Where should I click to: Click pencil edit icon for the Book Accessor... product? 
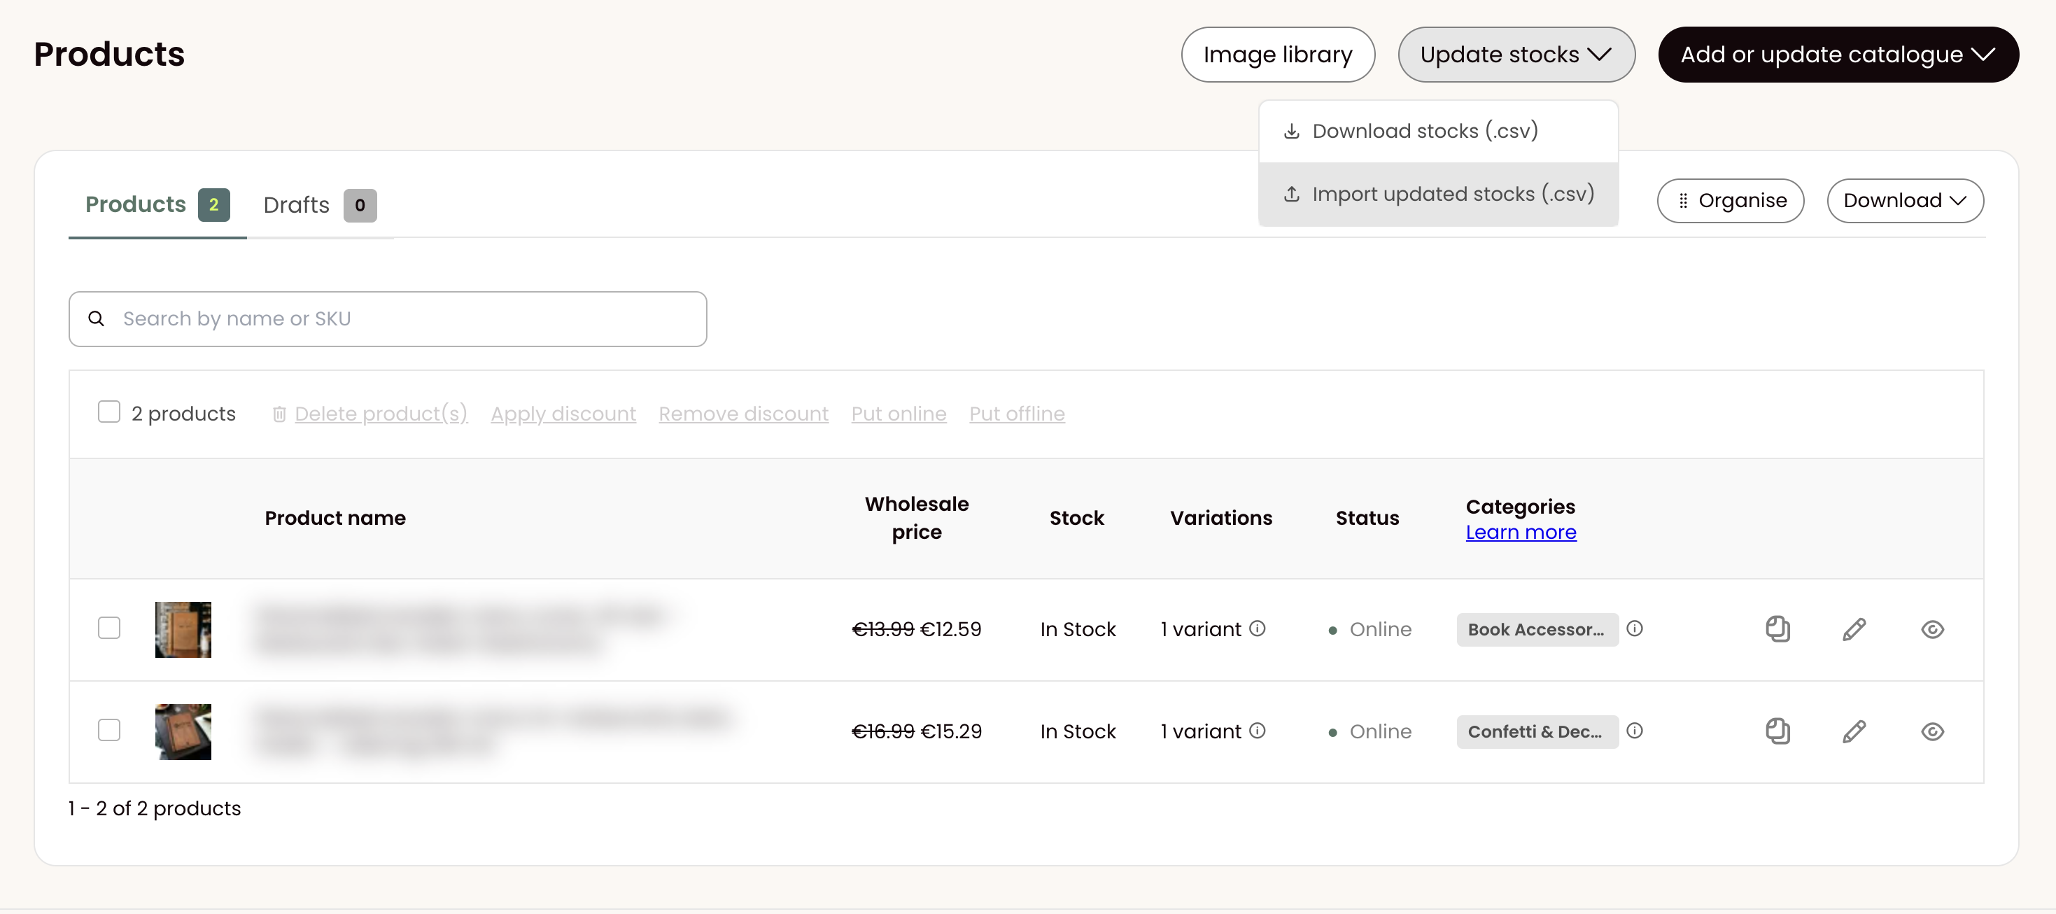(x=1854, y=629)
